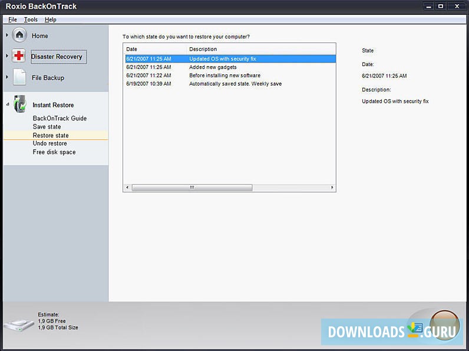Click the Date column header
This screenshot has width=469, height=351.
pyautogui.click(x=155, y=49)
